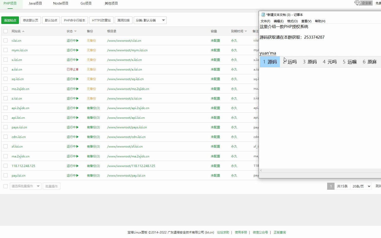Pause the running site pay.iizi.cn
This screenshot has width=381, height=238.
click(x=77, y=175)
